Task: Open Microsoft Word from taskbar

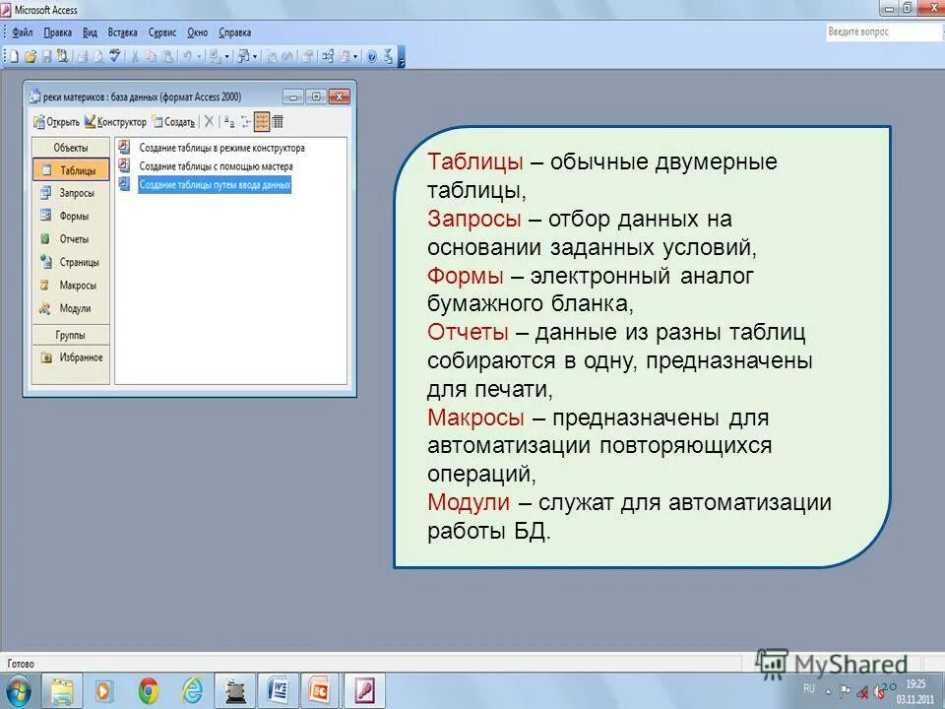Action: point(279,691)
